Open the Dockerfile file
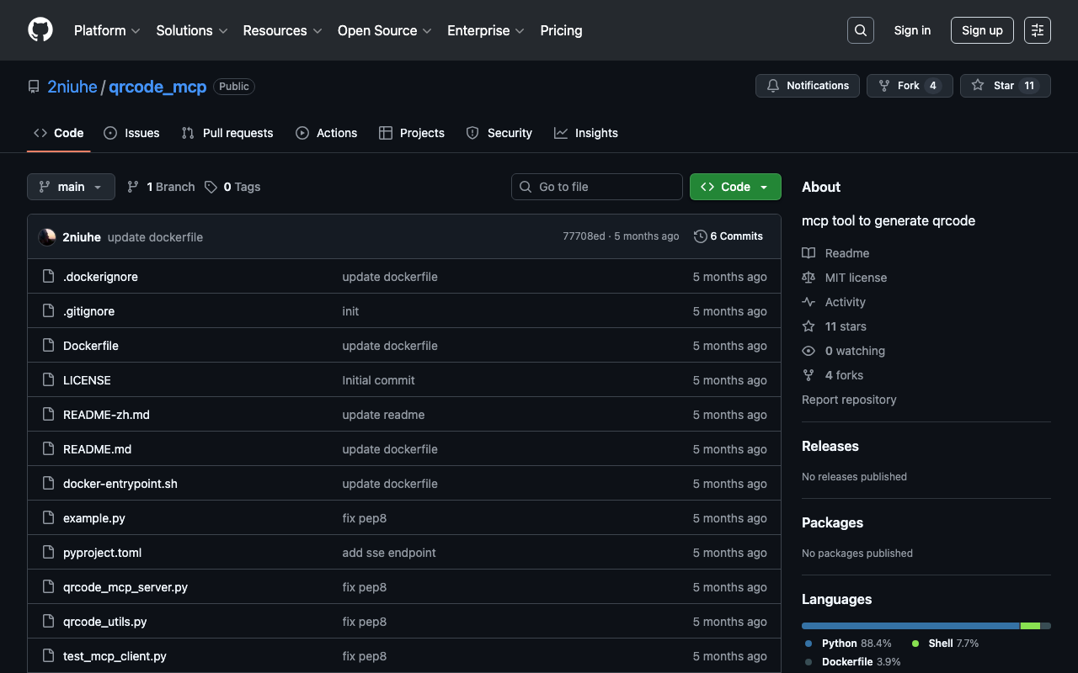The width and height of the screenshot is (1078, 673). [x=91, y=346]
